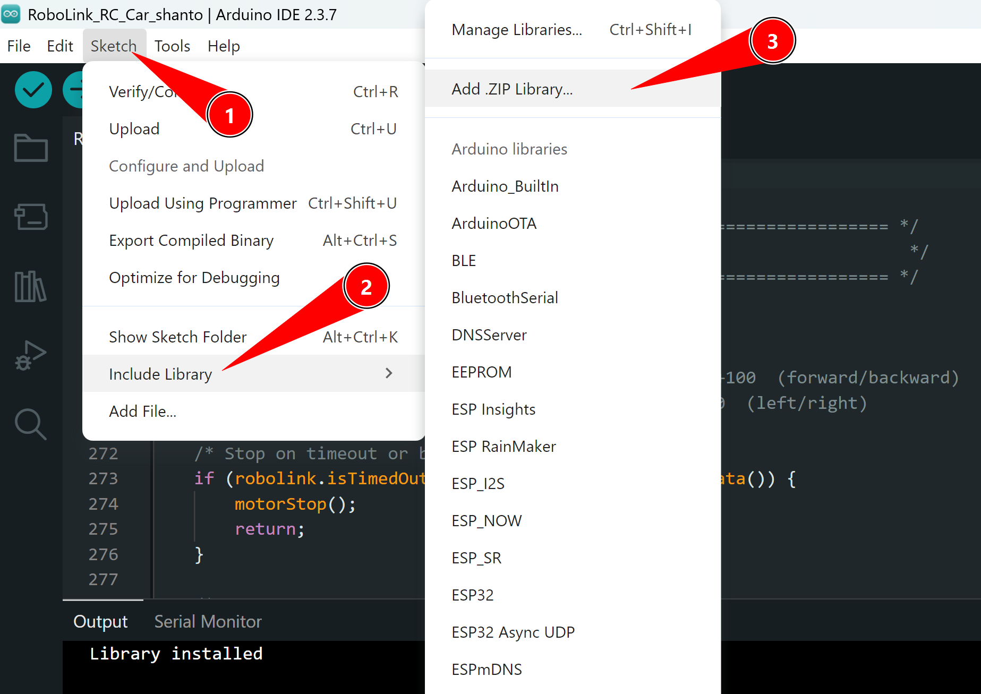This screenshot has width=981, height=694.
Task: Open the Debug panel
Action: [x=30, y=356]
